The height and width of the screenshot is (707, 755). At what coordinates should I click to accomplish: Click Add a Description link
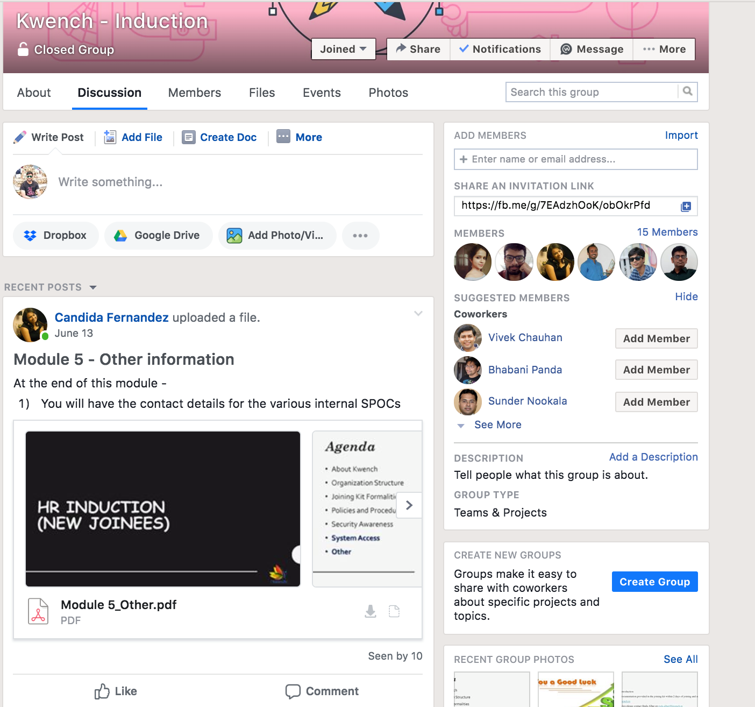tap(653, 457)
